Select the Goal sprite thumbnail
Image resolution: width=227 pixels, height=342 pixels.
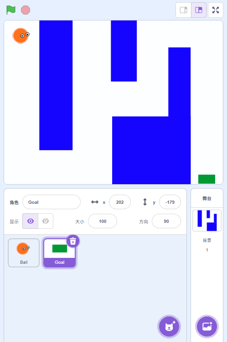pyautogui.click(x=59, y=253)
